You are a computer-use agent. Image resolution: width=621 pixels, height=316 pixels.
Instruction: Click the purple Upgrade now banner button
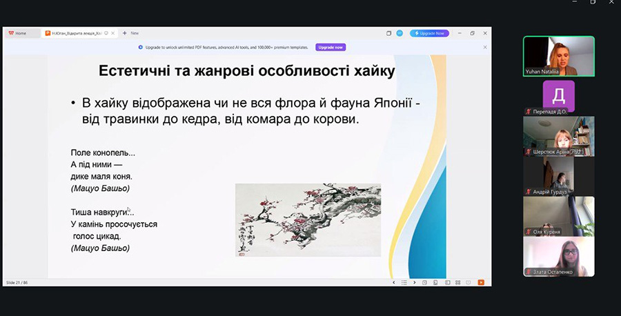point(331,47)
